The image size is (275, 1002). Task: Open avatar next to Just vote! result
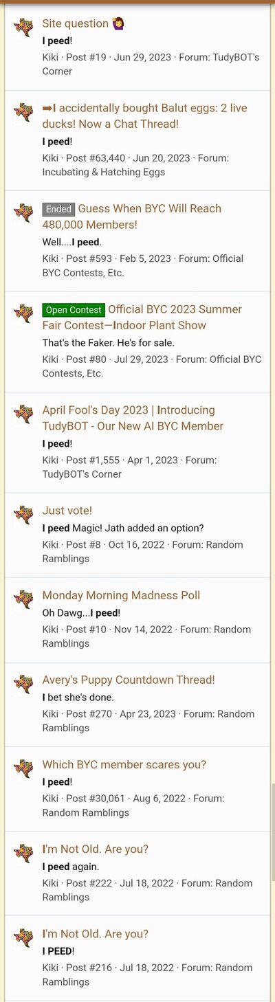pos(23,515)
